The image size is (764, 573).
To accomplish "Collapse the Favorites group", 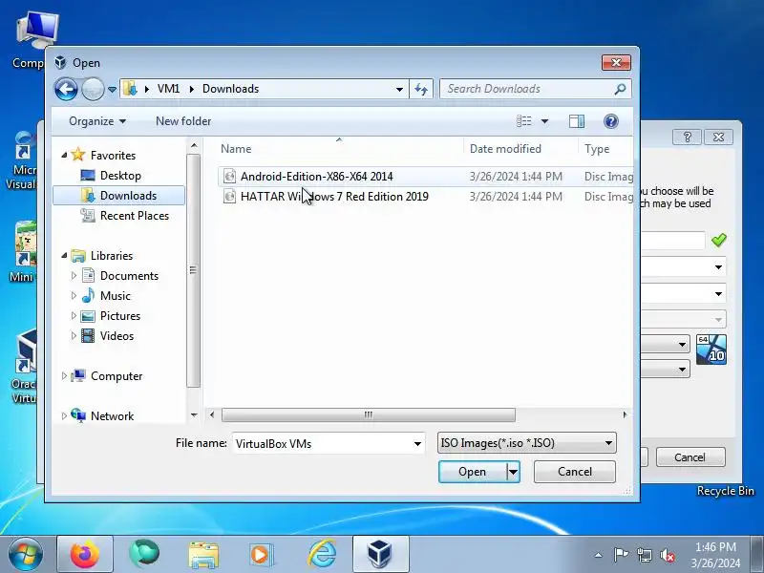I will [x=64, y=156].
